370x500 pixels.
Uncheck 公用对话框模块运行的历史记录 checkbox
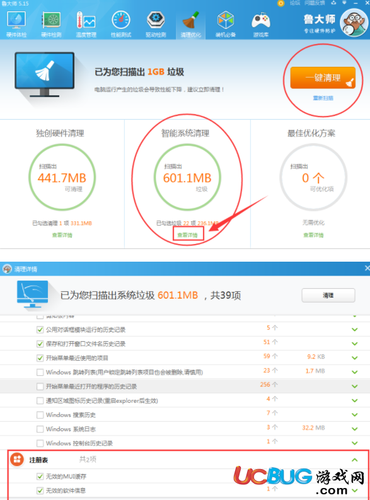40,330
